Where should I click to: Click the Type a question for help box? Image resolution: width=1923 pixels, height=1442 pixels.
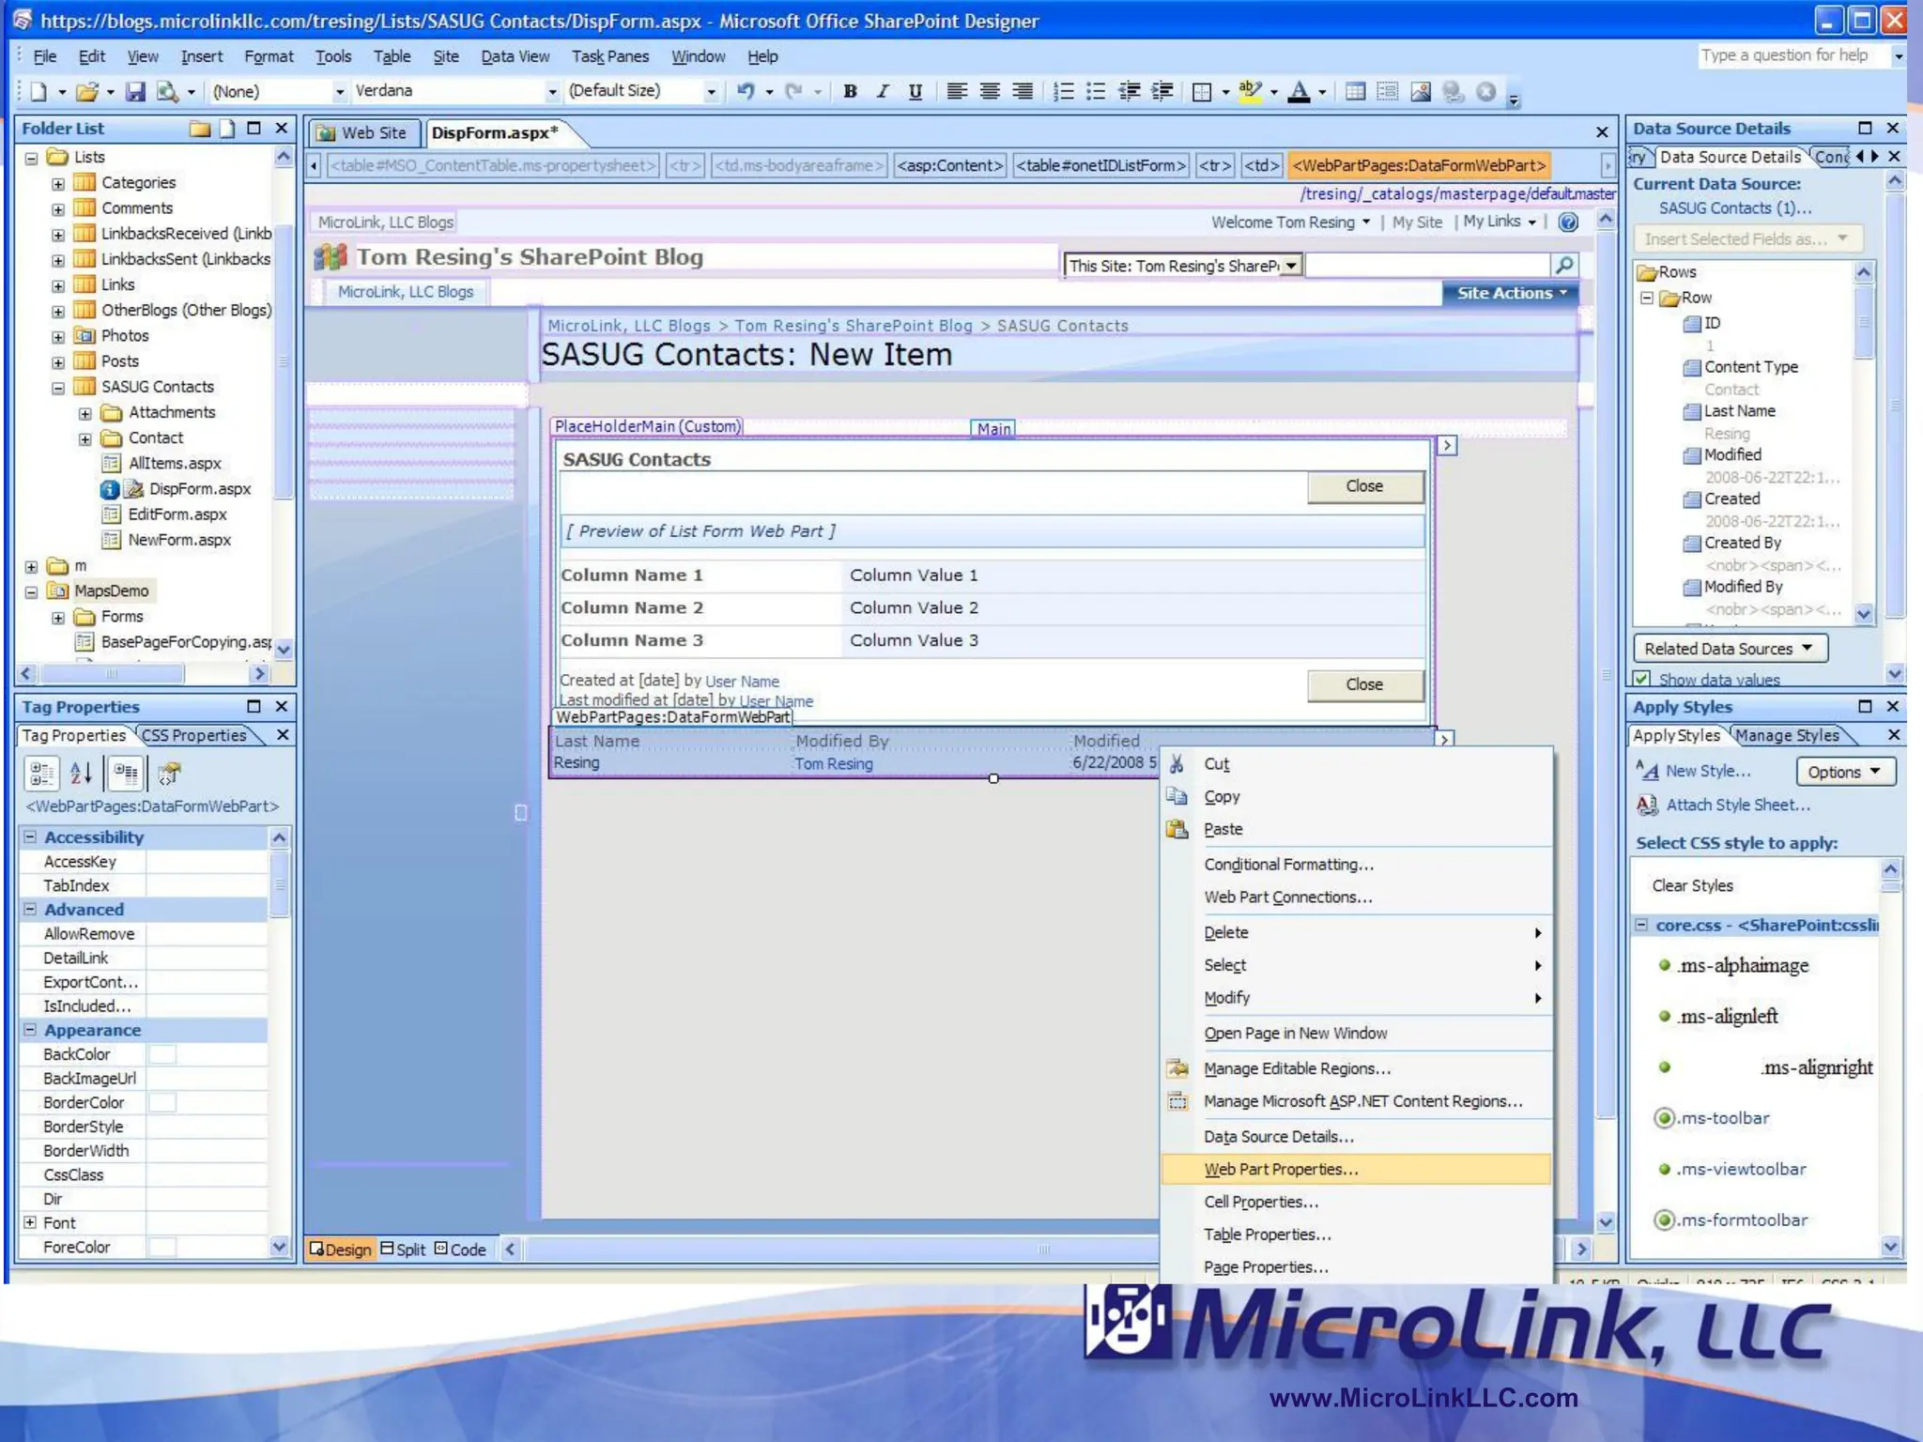tap(1792, 55)
